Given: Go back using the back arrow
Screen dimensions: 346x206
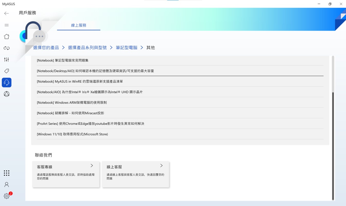Looking at the screenshot, I should [x=6, y=13].
